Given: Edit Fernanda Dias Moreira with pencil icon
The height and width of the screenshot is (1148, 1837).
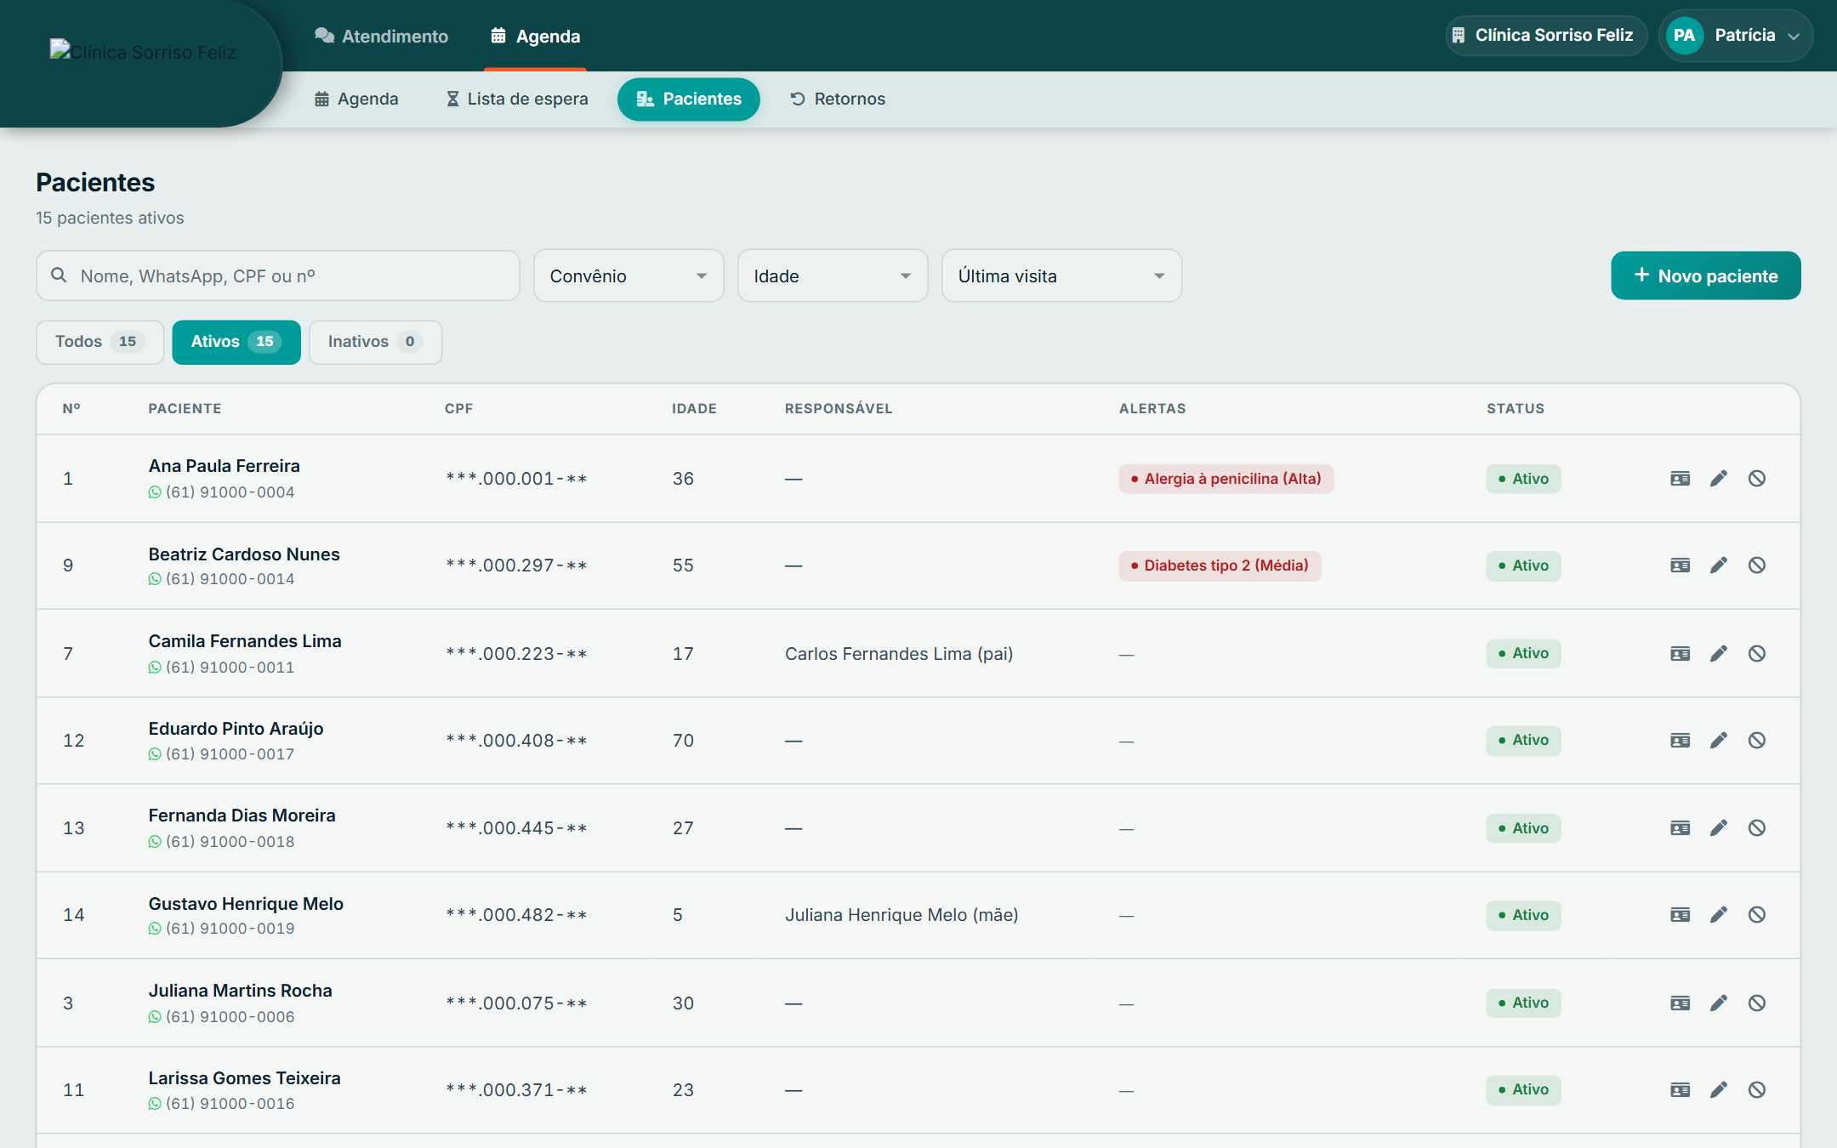Looking at the screenshot, I should tap(1719, 828).
